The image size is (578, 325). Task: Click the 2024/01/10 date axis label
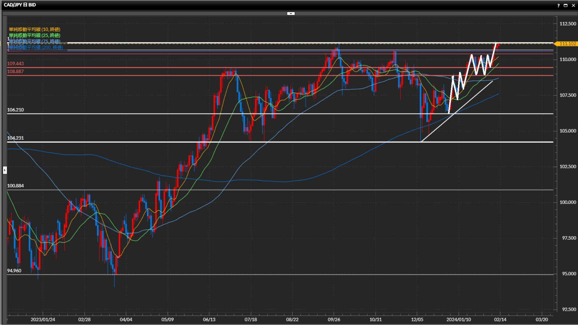[458, 319]
